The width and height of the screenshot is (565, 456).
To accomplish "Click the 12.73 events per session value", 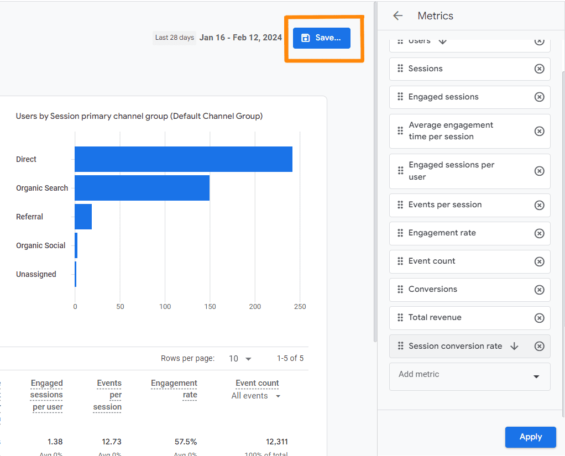I will pos(112,442).
